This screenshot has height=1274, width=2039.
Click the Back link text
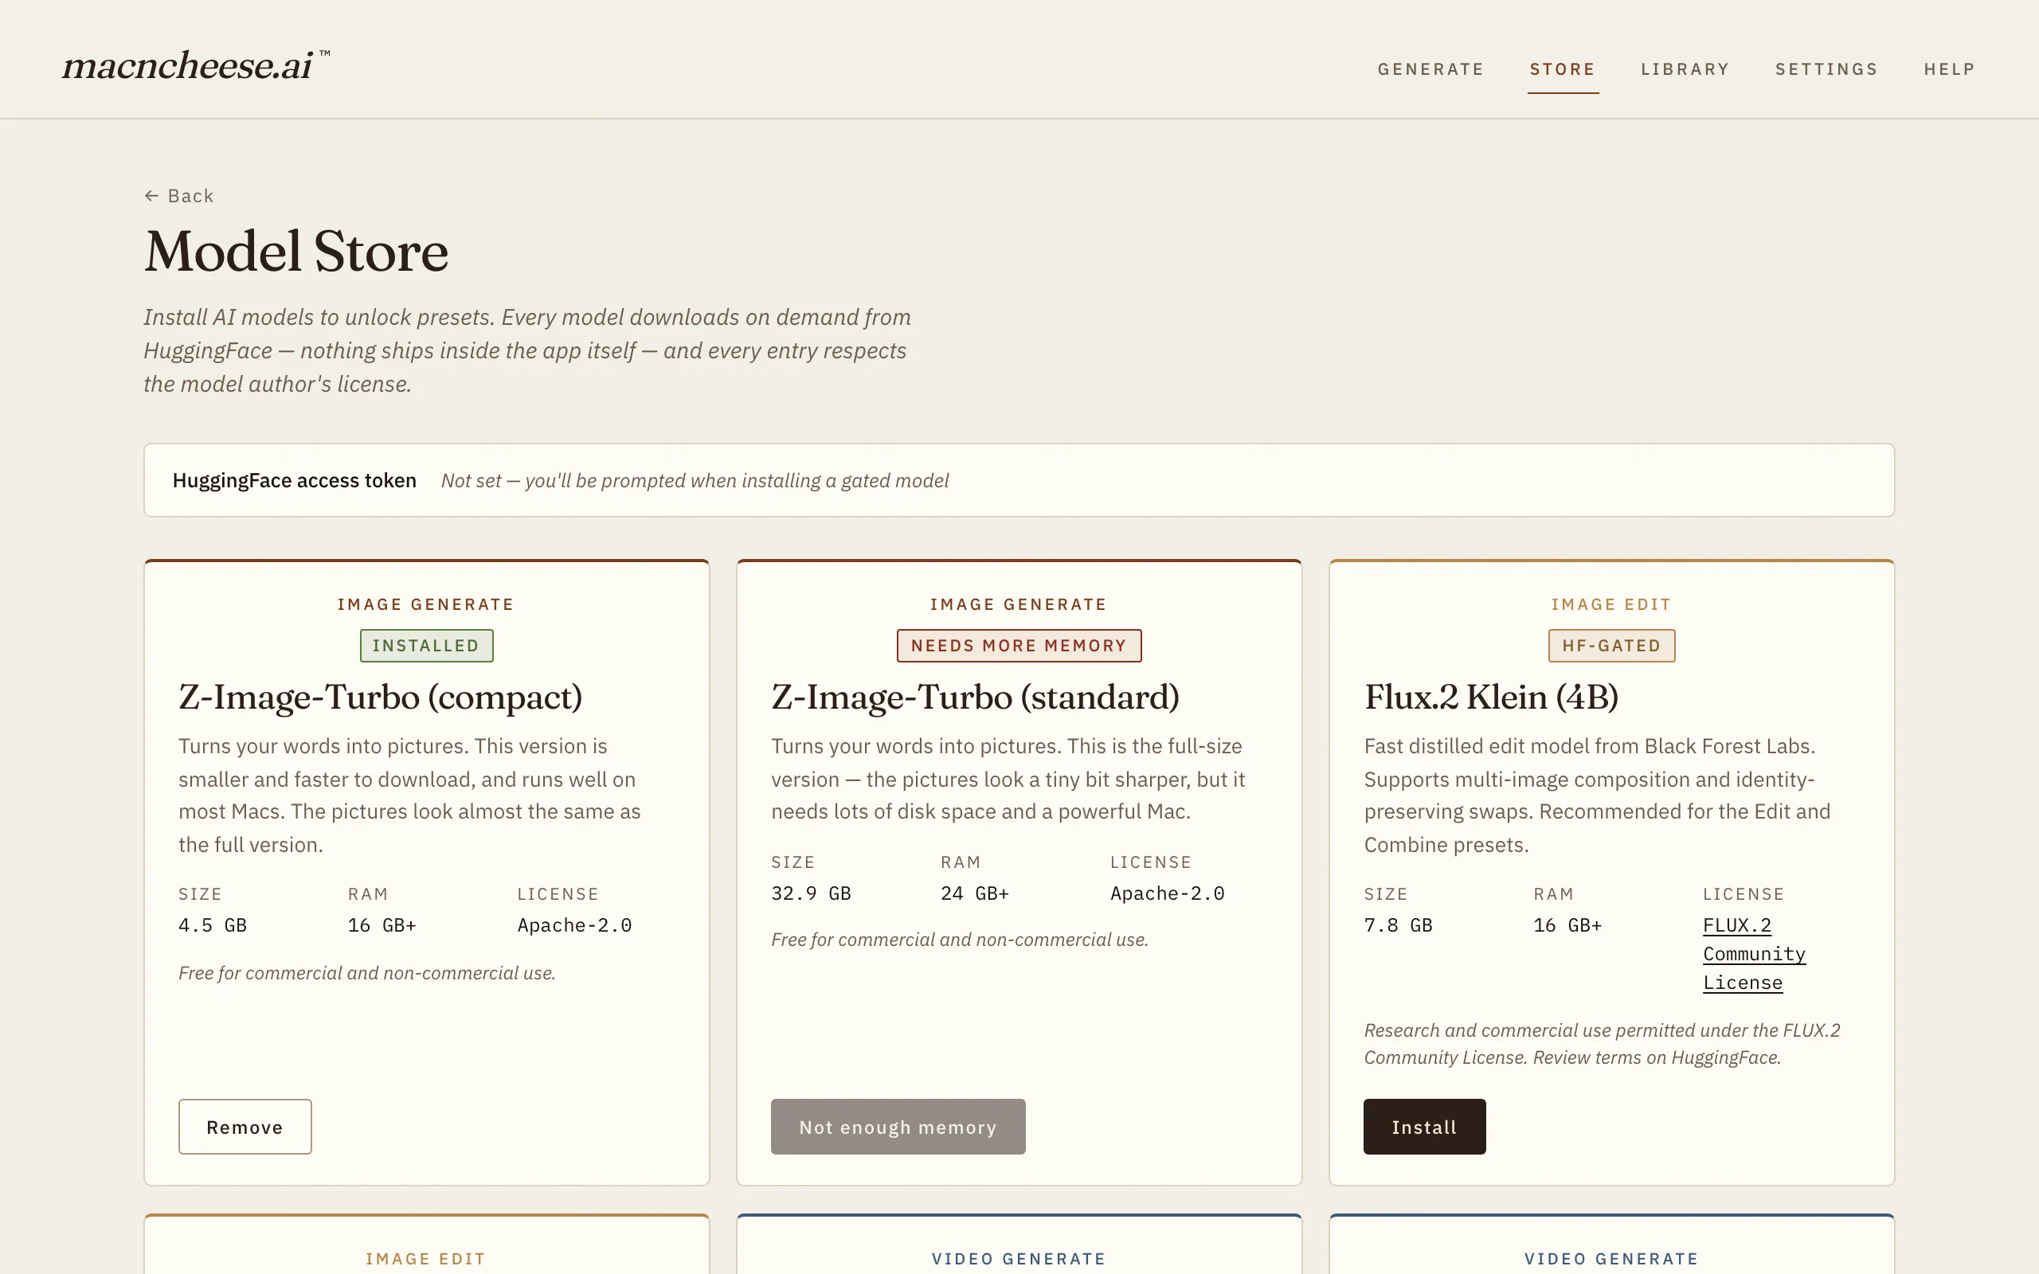click(x=190, y=196)
